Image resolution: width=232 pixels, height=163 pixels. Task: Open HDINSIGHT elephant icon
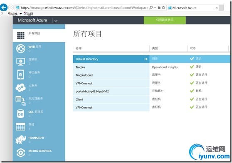(x=20, y=139)
